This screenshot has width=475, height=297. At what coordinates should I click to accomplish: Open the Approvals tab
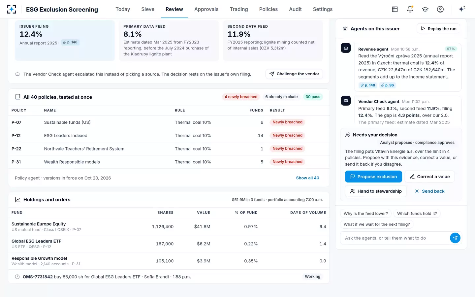(206, 9)
